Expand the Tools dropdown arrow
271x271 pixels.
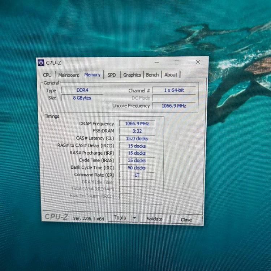click(x=135, y=218)
